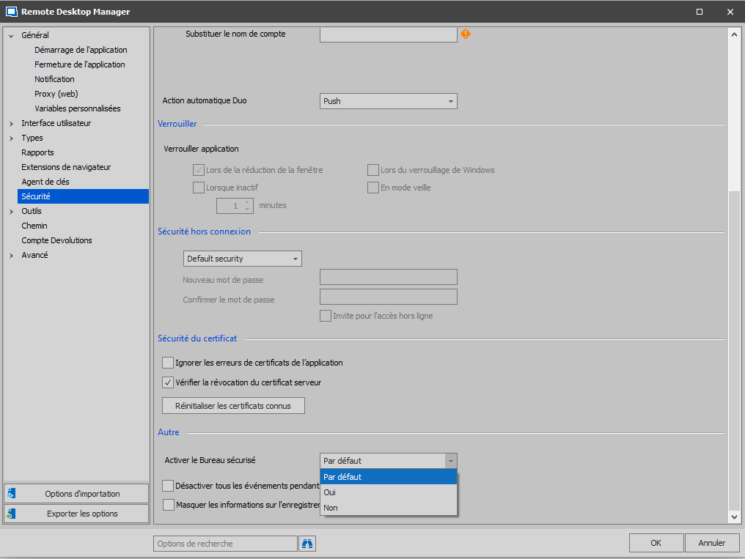Expand the Interface utilisateur tree node

[11, 123]
